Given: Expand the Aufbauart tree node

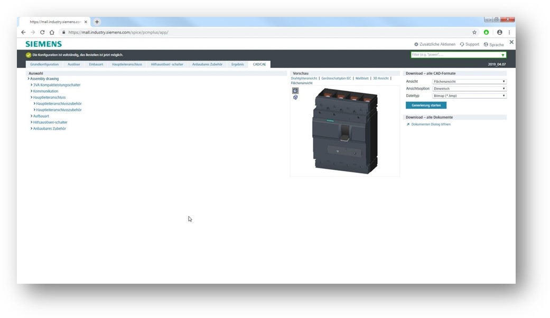Looking at the screenshot, I should 31,116.
